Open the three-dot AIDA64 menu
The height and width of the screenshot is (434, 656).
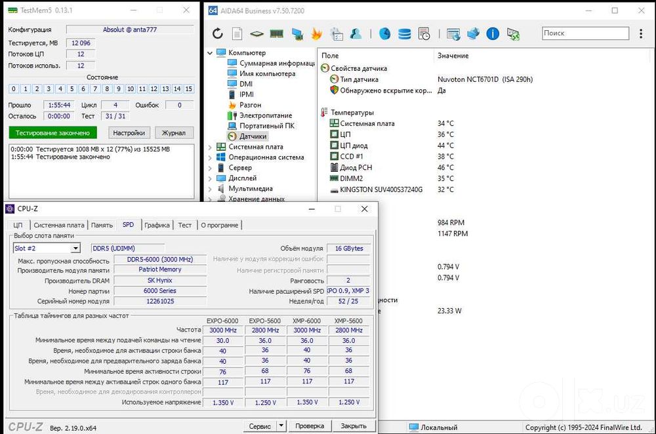pyautogui.click(x=641, y=33)
